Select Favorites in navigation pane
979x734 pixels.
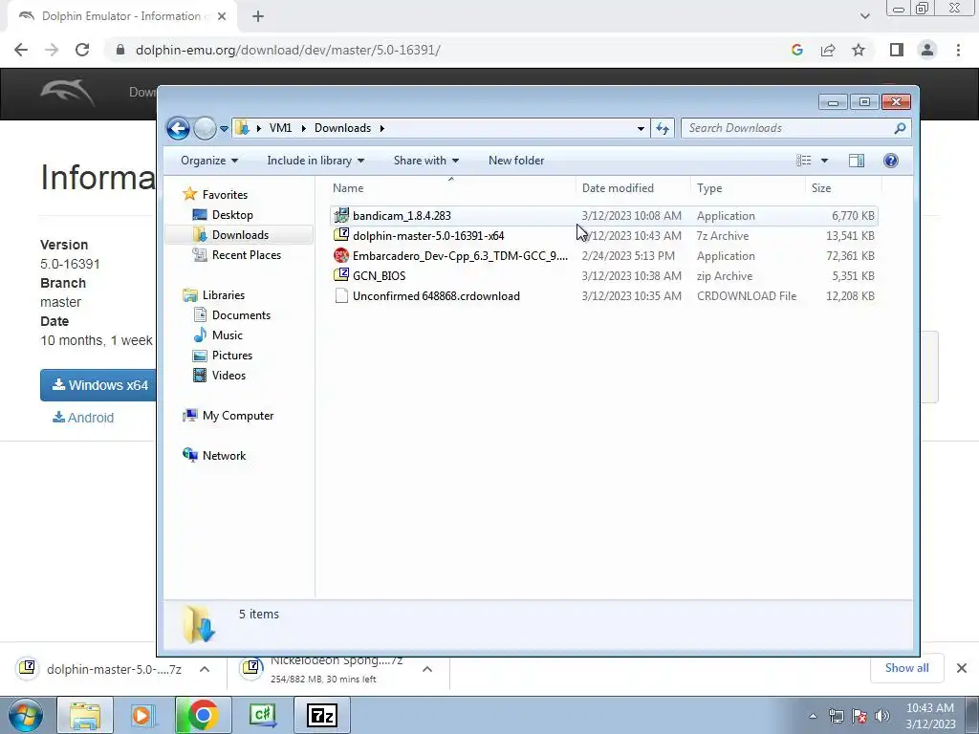[x=225, y=195]
